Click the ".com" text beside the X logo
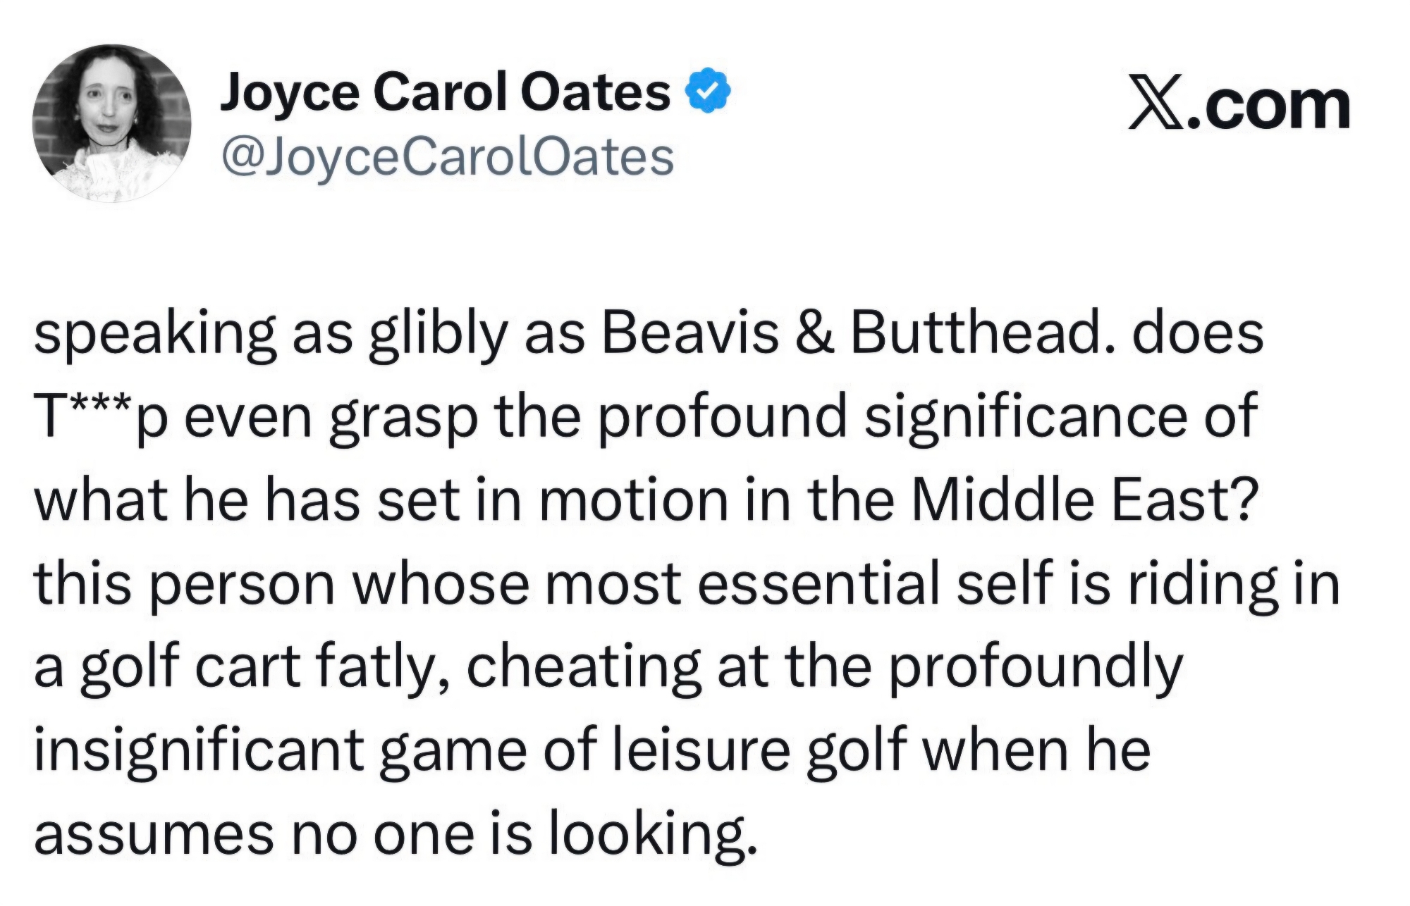Viewport: 1410px width, 906px height. 1268,108
